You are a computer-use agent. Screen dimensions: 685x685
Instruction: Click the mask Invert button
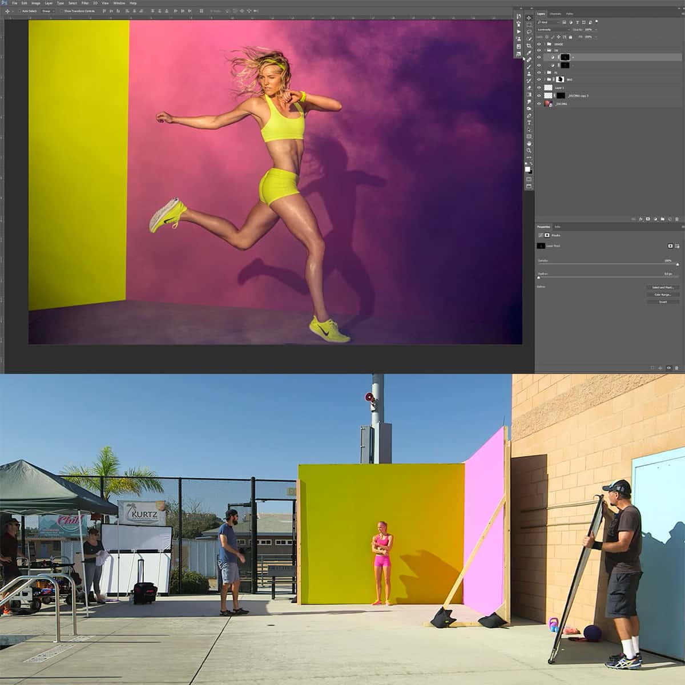pos(663,301)
